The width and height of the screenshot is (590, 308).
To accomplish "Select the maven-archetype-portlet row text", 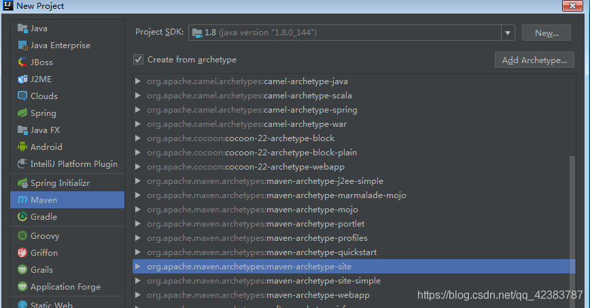I will coord(256,224).
